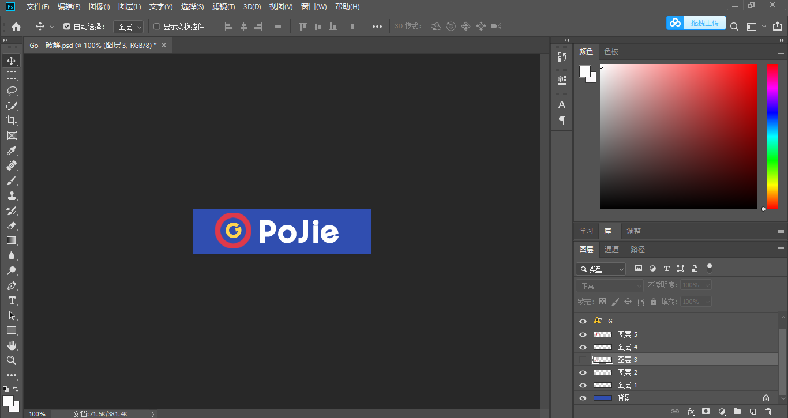Select the Hand tool
Screen dimensions: 788x418
click(12, 345)
